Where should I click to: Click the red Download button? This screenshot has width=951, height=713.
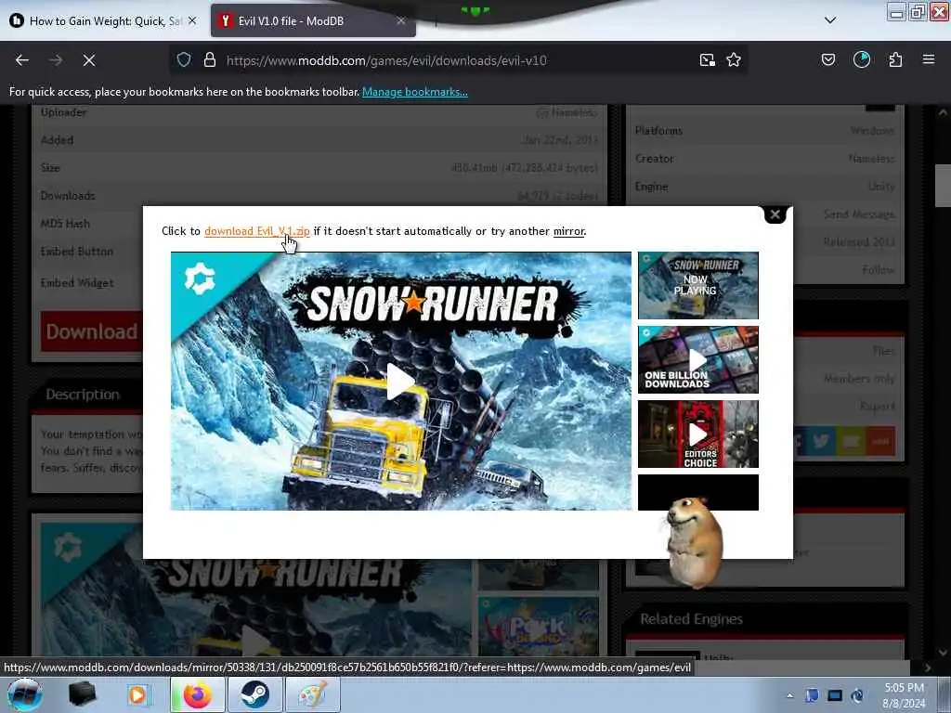coord(92,331)
